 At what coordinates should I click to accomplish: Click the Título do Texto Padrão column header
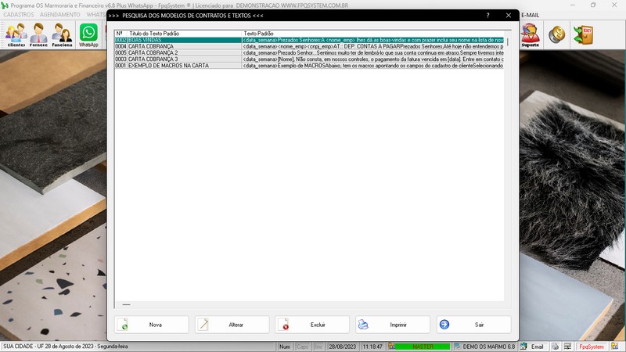click(185, 34)
